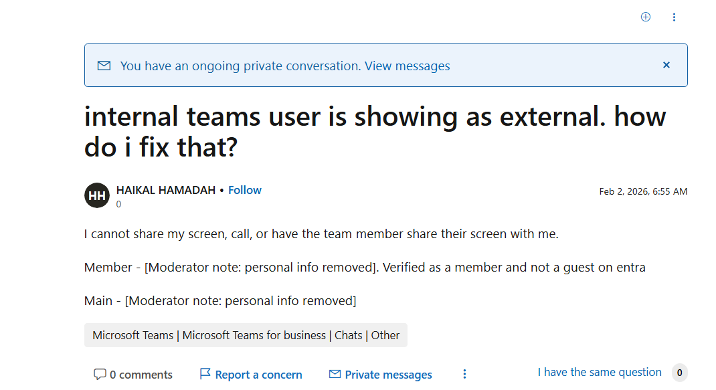Click the reputation score under the username
Image resolution: width=716 pixels, height=390 pixels.
[118, 204]
